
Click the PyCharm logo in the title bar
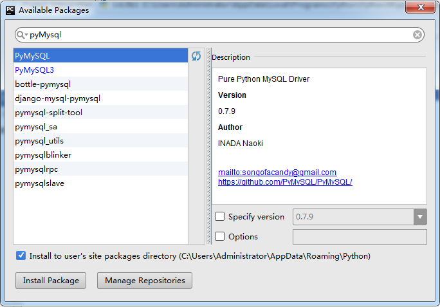pos(10,10)
